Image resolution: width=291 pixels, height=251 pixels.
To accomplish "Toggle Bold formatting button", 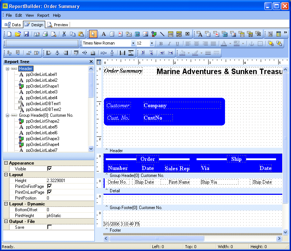I will point(161,44).
